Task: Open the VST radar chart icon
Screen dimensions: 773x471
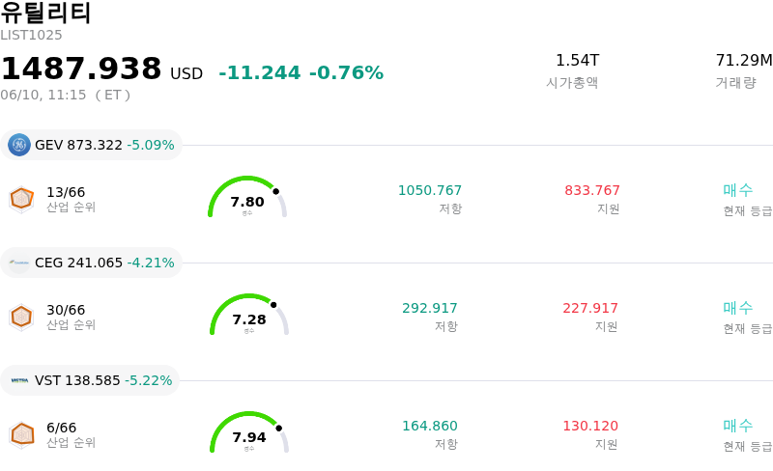Action: pyautogui.click(x=21, y=435)
